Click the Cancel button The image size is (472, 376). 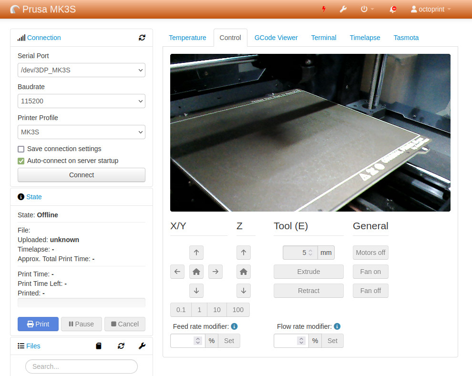coord(125,324)
